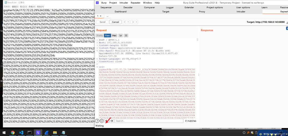
Task: Open 帮助(H) menu in Notepad
Action: coord(40,7)
